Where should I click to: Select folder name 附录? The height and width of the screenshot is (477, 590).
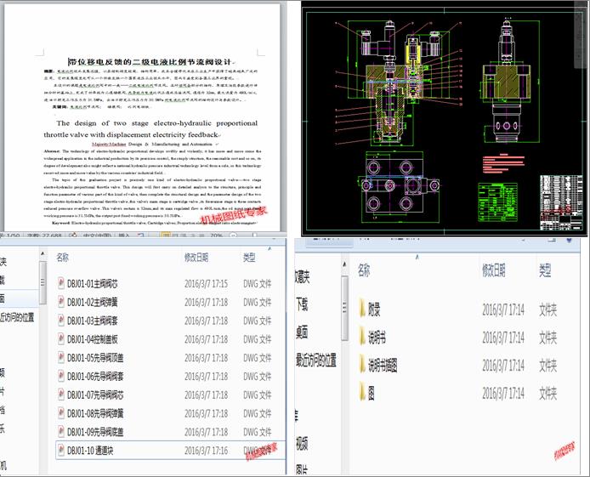(374, 310)
